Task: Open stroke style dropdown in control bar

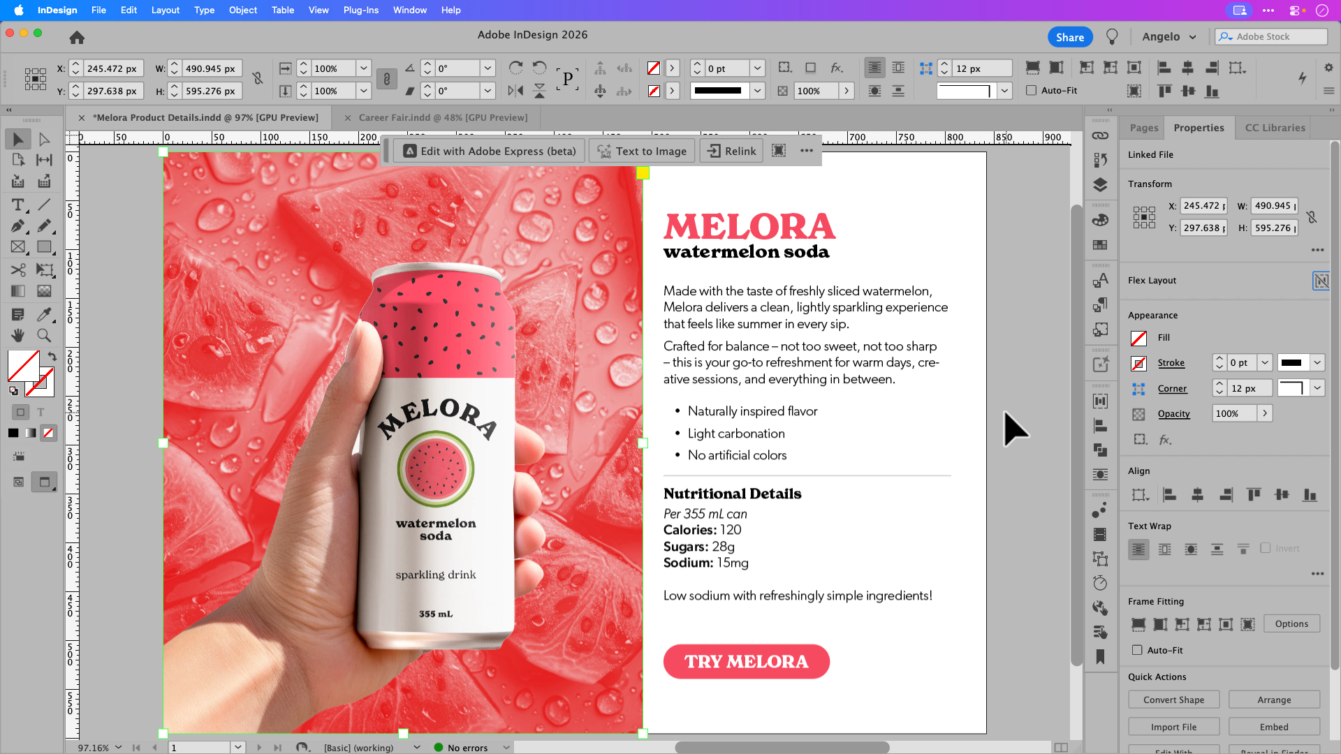Action: click(x=757, y=91)
